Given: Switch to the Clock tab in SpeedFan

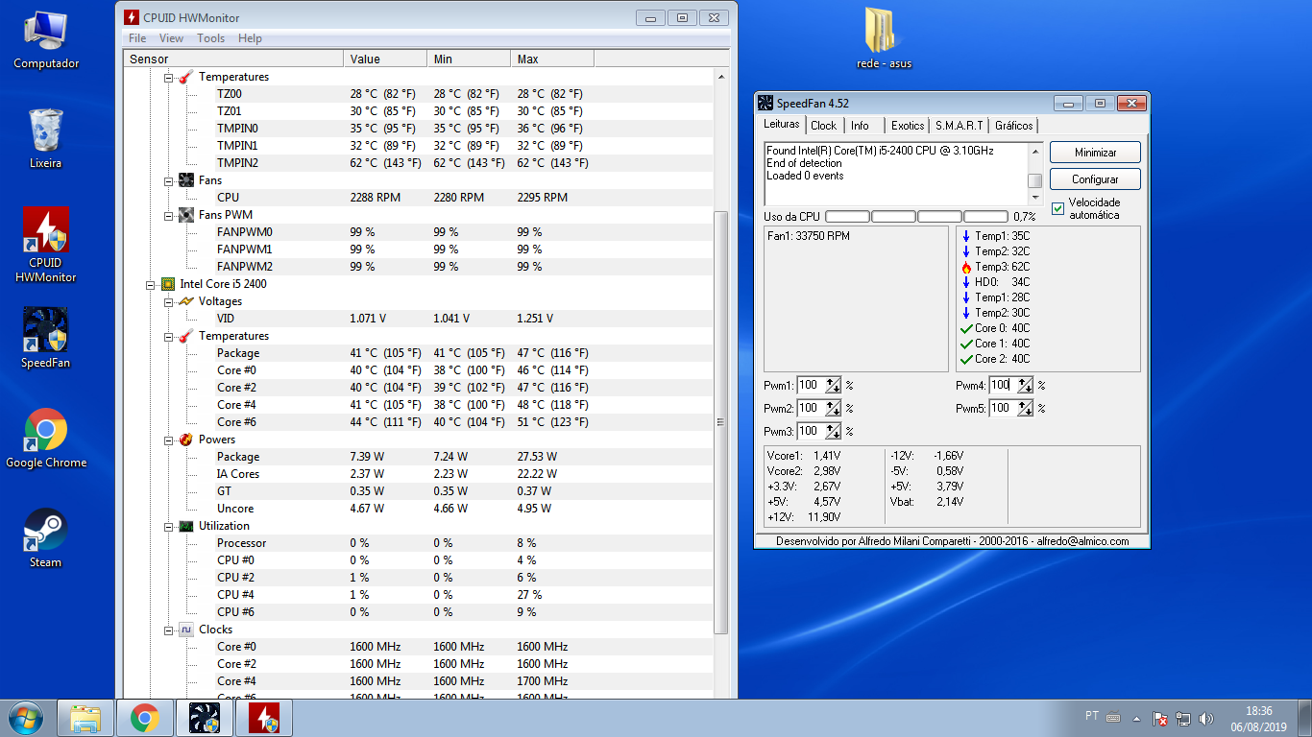Looking at the screenshot, I should pos(824,126).
